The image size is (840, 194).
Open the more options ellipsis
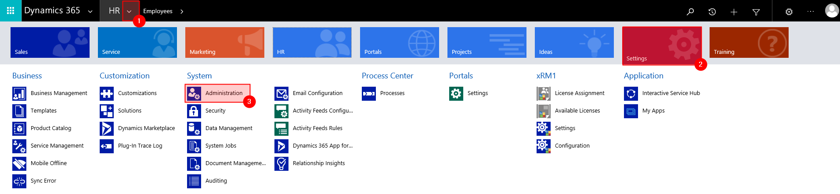point(811,12)
